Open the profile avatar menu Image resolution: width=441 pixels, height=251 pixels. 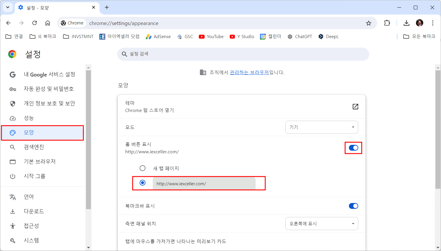pos(419,23)
